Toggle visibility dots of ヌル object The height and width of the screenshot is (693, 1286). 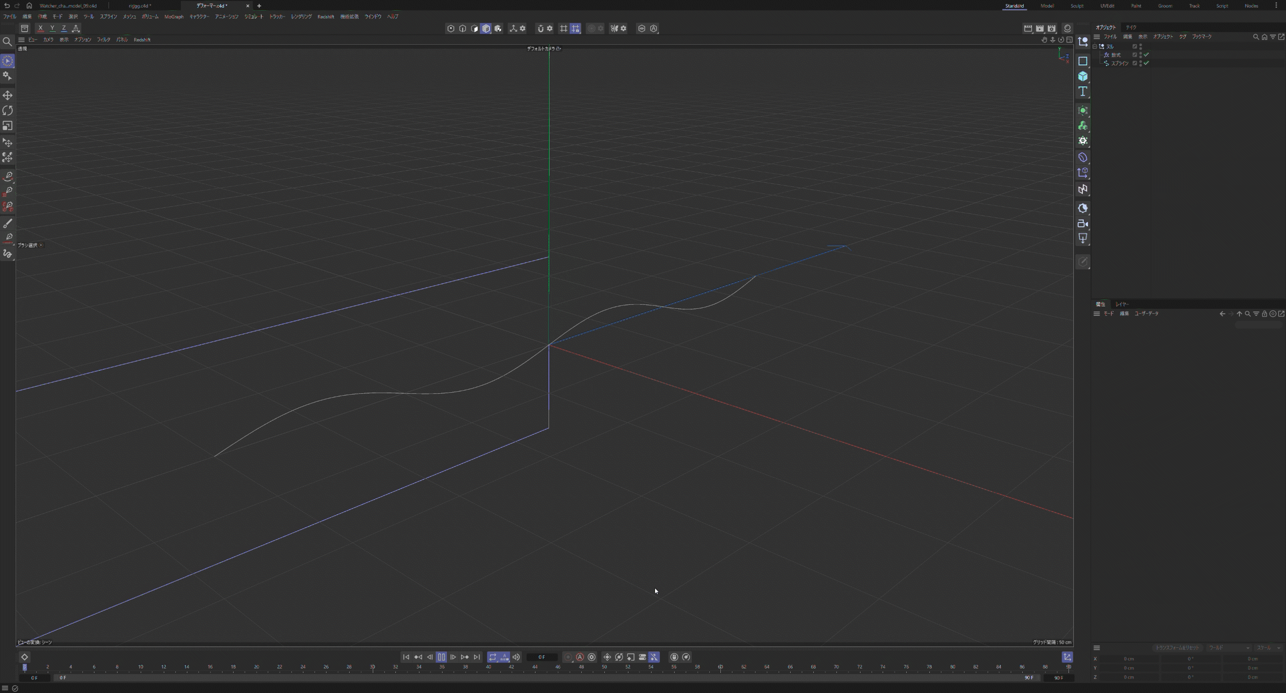[1140, 46]
